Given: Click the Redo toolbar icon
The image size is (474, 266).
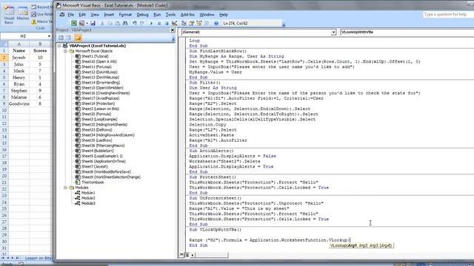Looking at the screenshot, I should tap(141, 23).
